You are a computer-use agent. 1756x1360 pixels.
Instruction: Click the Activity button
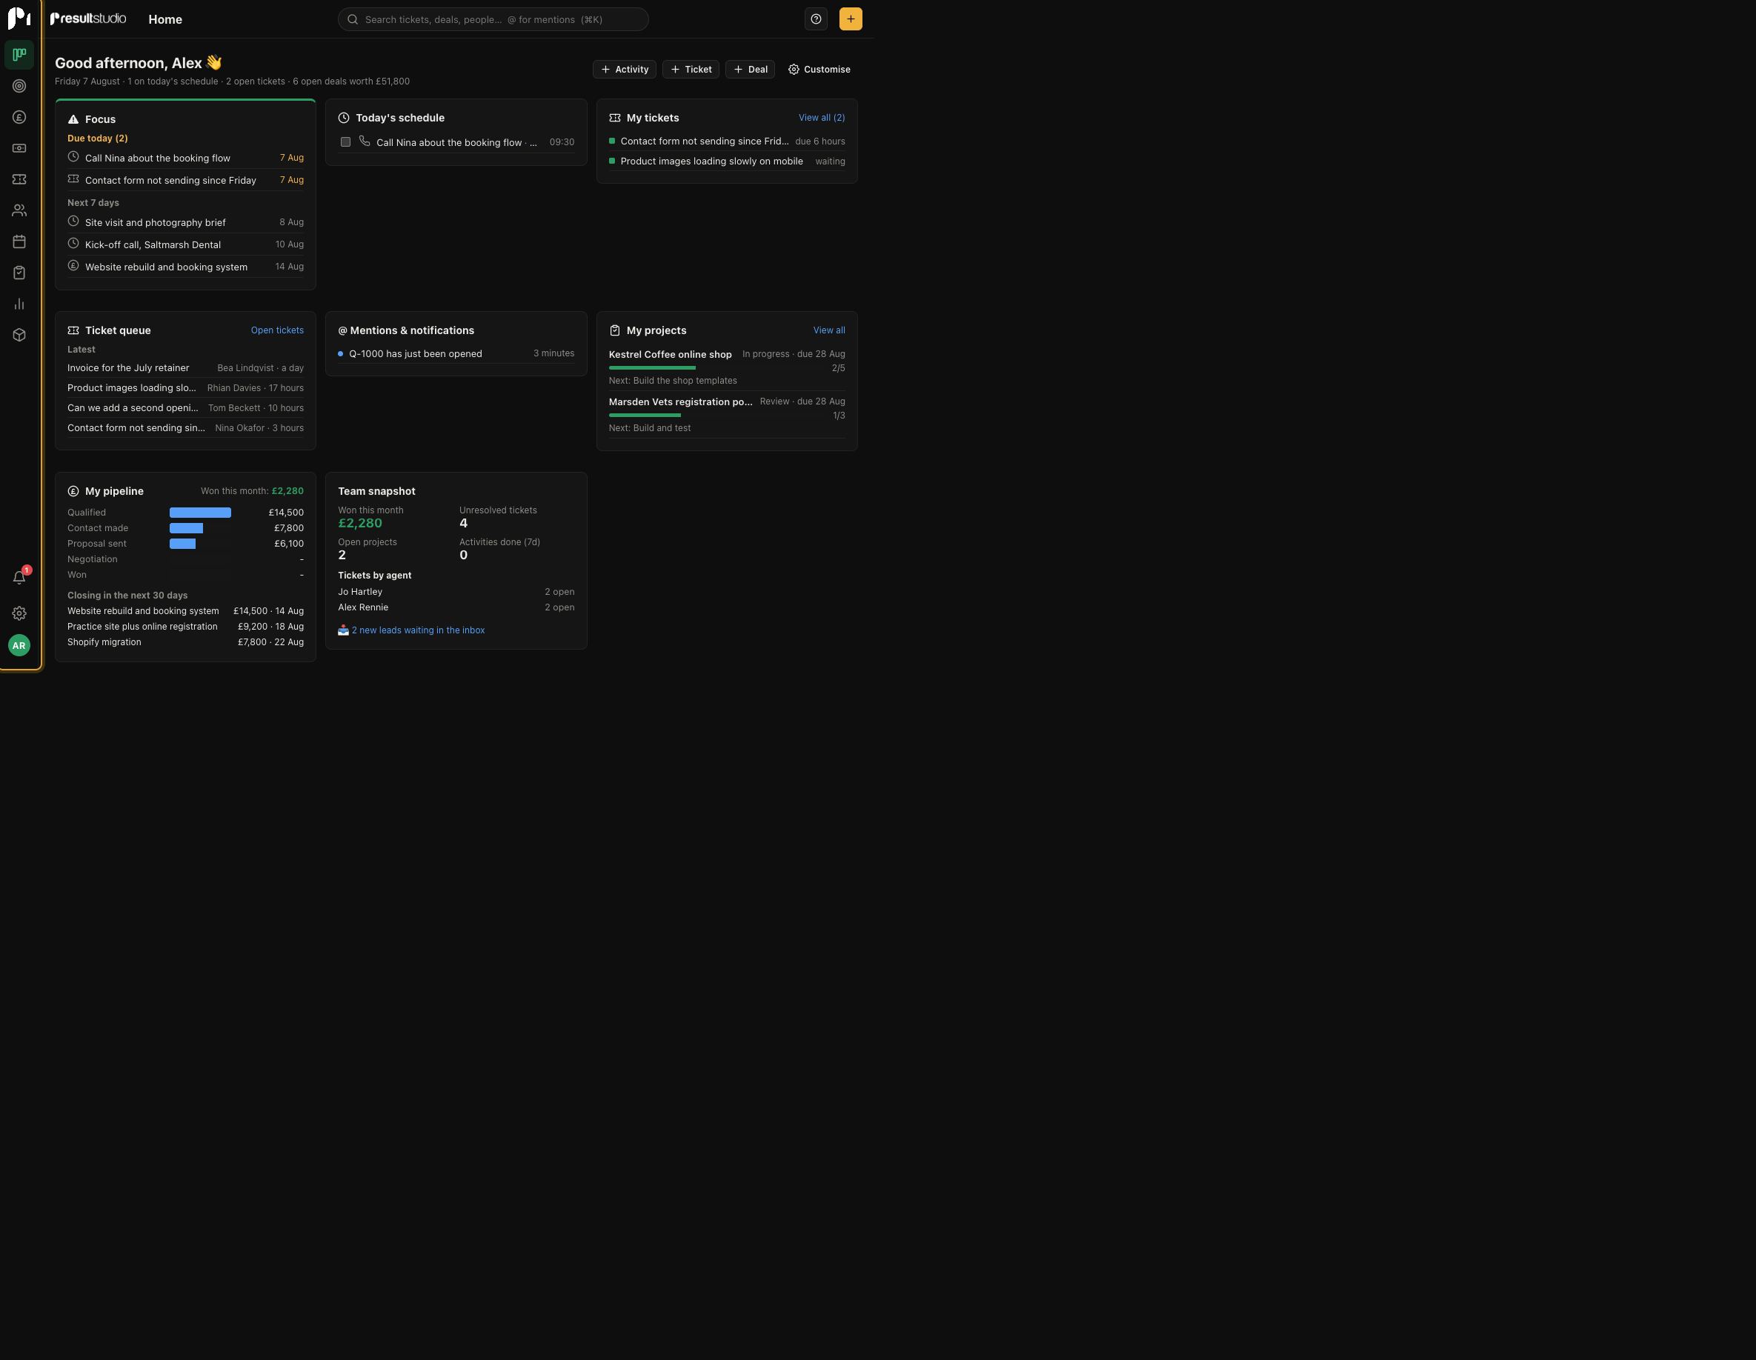point(625,69)
